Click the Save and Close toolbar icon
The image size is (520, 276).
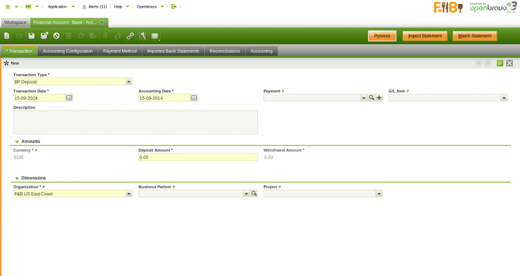pyautogui.click(x=44, y=36)
